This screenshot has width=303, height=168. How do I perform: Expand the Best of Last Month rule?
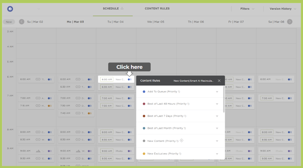(x=217, y=128)
